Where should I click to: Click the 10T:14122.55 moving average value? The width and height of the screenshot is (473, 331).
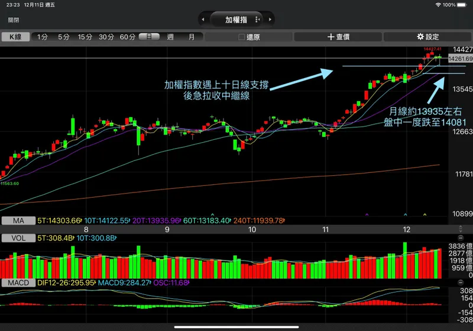(107, 221)
